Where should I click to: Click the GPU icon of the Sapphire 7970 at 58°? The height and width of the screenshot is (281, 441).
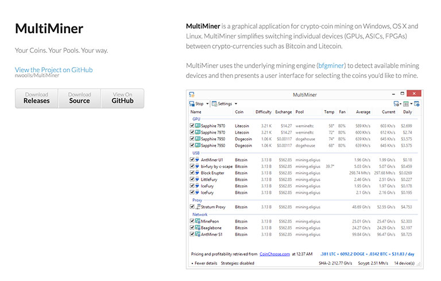click(x=198, y=126)
